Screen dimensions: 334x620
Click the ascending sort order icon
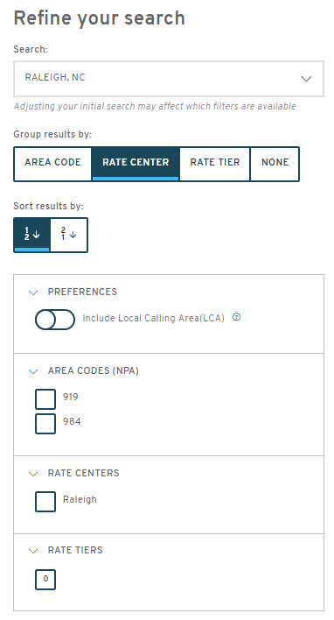[x=32, y=235]
